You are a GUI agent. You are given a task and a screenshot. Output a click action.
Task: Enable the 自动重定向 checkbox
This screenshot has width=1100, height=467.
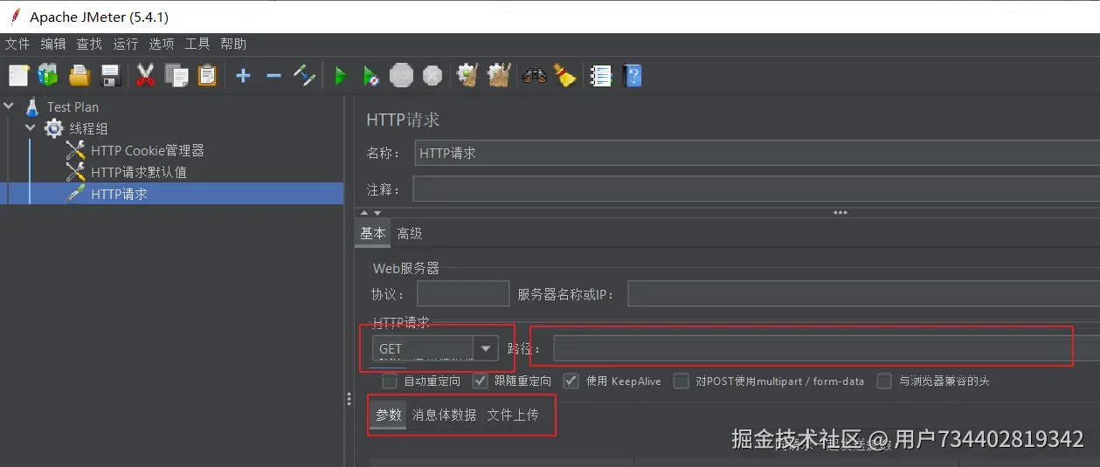[x=390, y=381]
